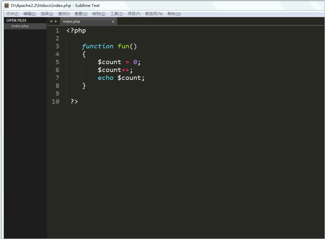Open the 项目(P) Project menu
The width and height of the screenshot is (325, 239).
(x=134, y=14)
